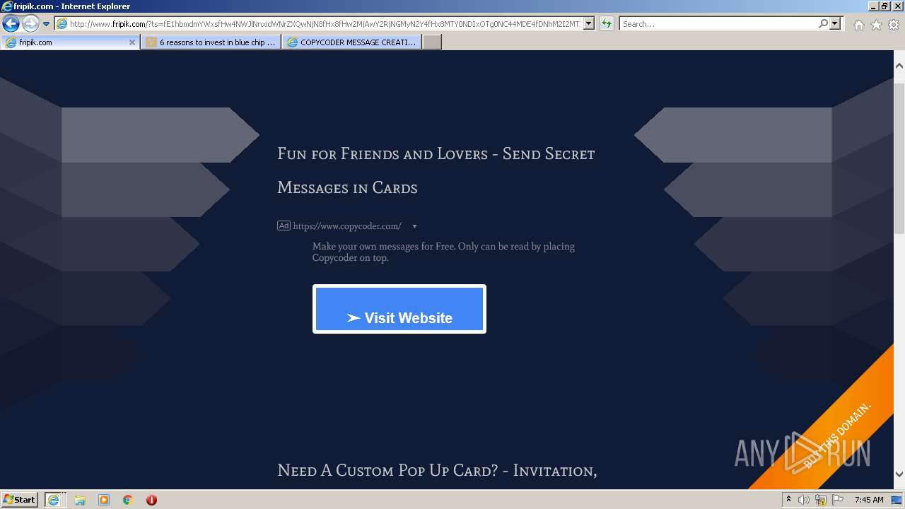This screenshot has width=905, height=509.
Task: Switch to the fripik.com tab
Action: click(70, 42)
